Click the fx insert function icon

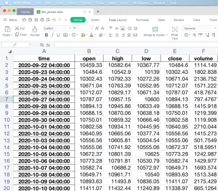[48, 45]
